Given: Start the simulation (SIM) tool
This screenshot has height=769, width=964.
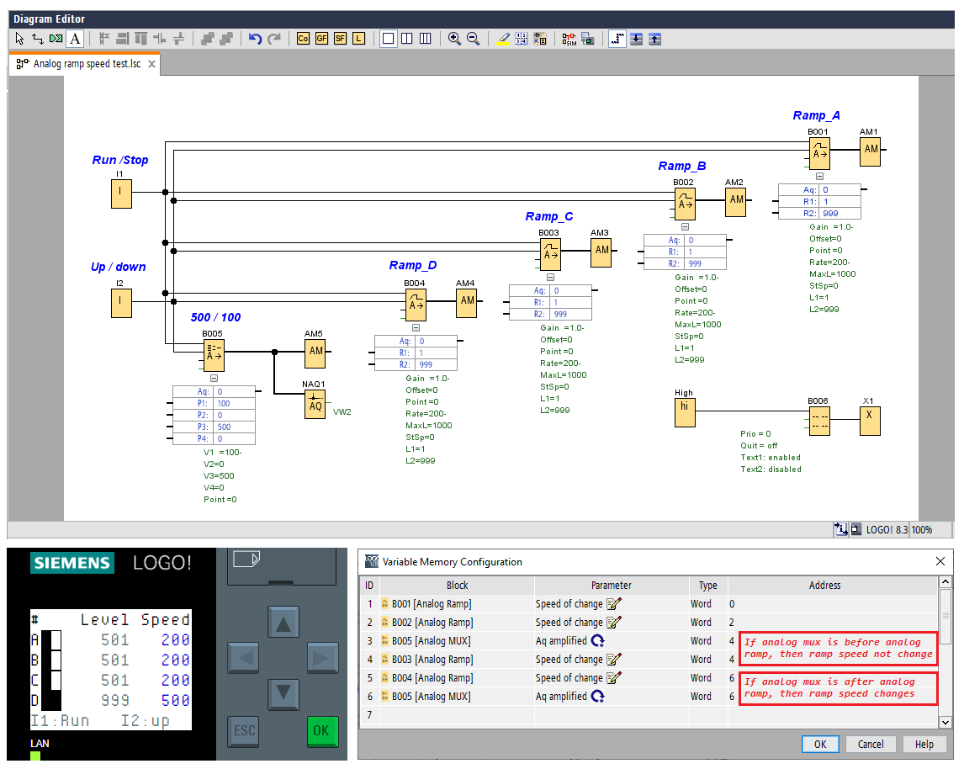Looking at the screenshot, I should tap(569, 39).
